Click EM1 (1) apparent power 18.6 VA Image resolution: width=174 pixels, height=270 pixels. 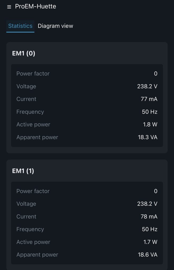coord(148,255)
